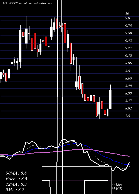Click the Price : 8.5 readout

coord(16,179)
